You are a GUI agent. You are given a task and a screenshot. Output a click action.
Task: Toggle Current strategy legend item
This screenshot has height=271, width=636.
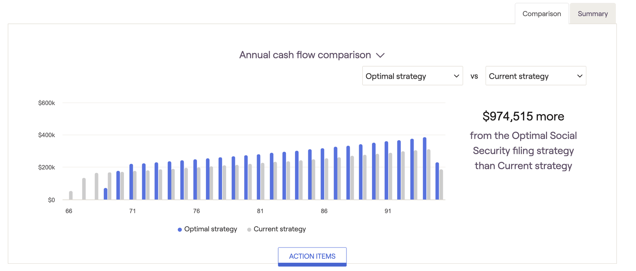tap(276, 229)
